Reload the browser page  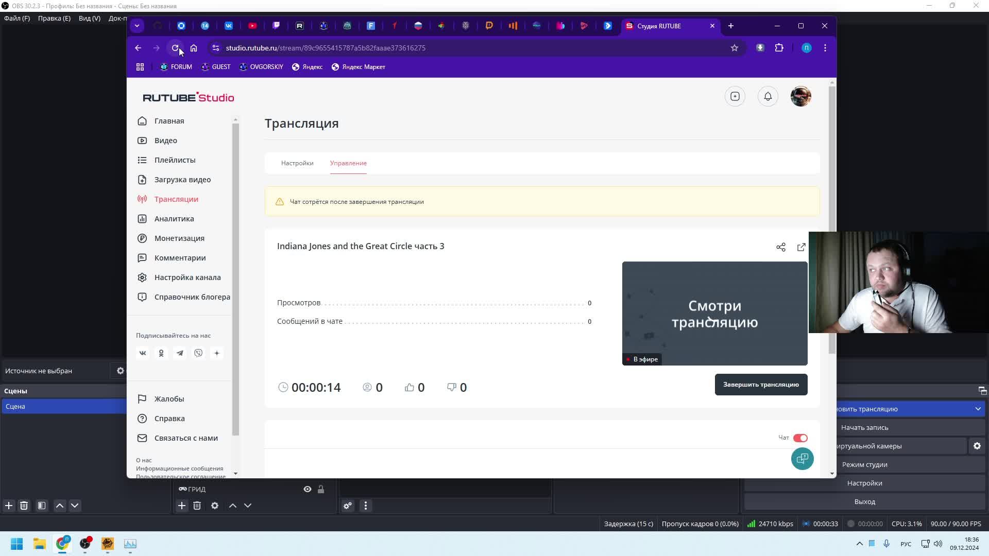coord(175,48)
